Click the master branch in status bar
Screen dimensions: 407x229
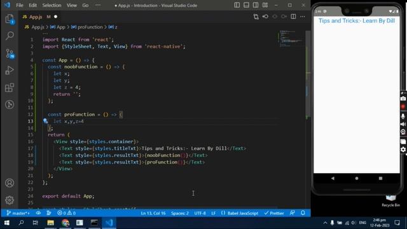(x=18, y=213)
